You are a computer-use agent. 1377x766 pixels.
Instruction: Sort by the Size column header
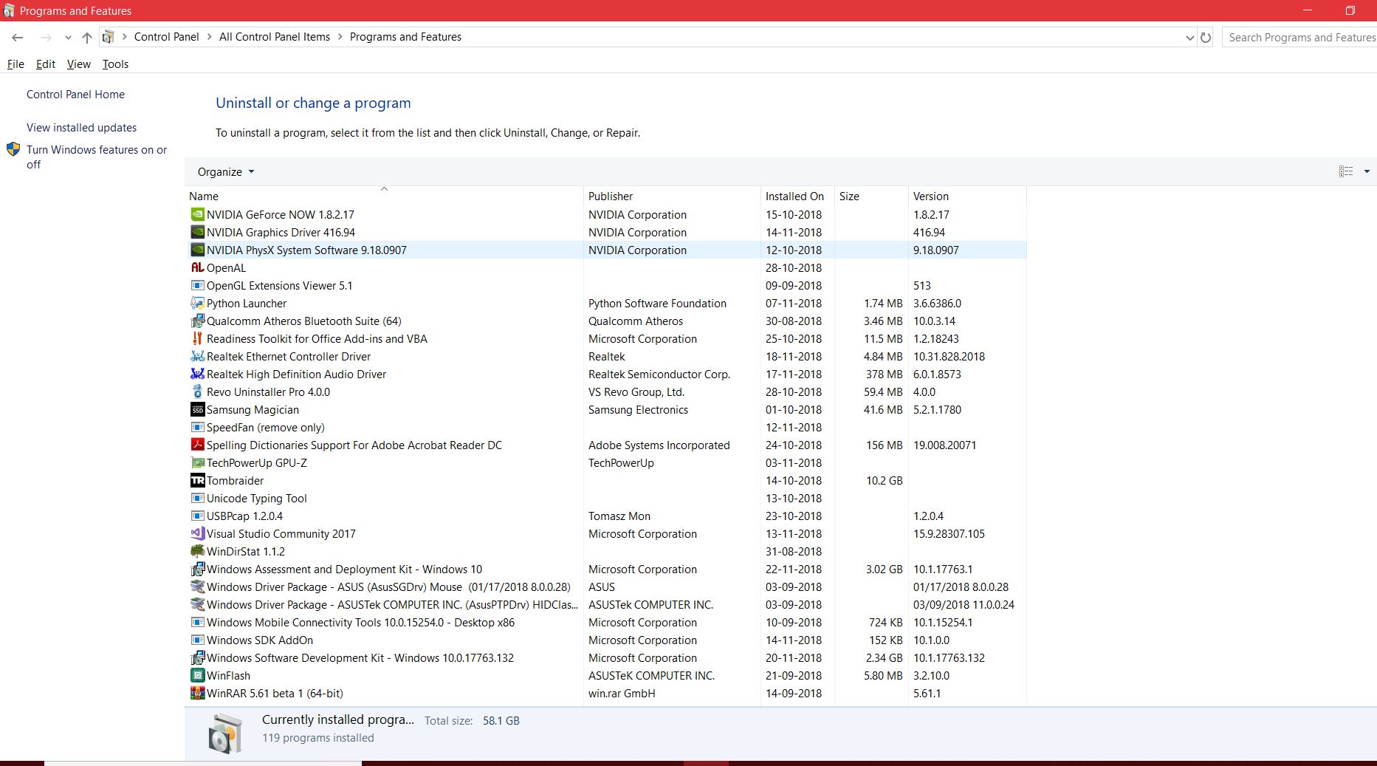pyautogui.click(x=871, y=196)
